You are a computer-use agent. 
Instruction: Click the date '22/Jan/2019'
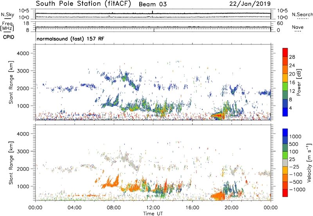point(250,4)
